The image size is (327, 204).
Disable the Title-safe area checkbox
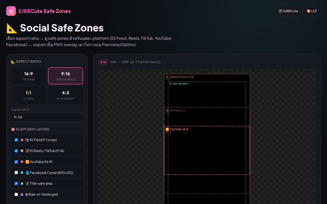(16, 183)
